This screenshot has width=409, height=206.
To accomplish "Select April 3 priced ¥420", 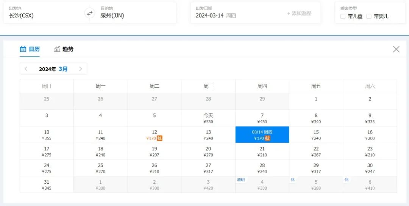I will click(x=208, y=185).
